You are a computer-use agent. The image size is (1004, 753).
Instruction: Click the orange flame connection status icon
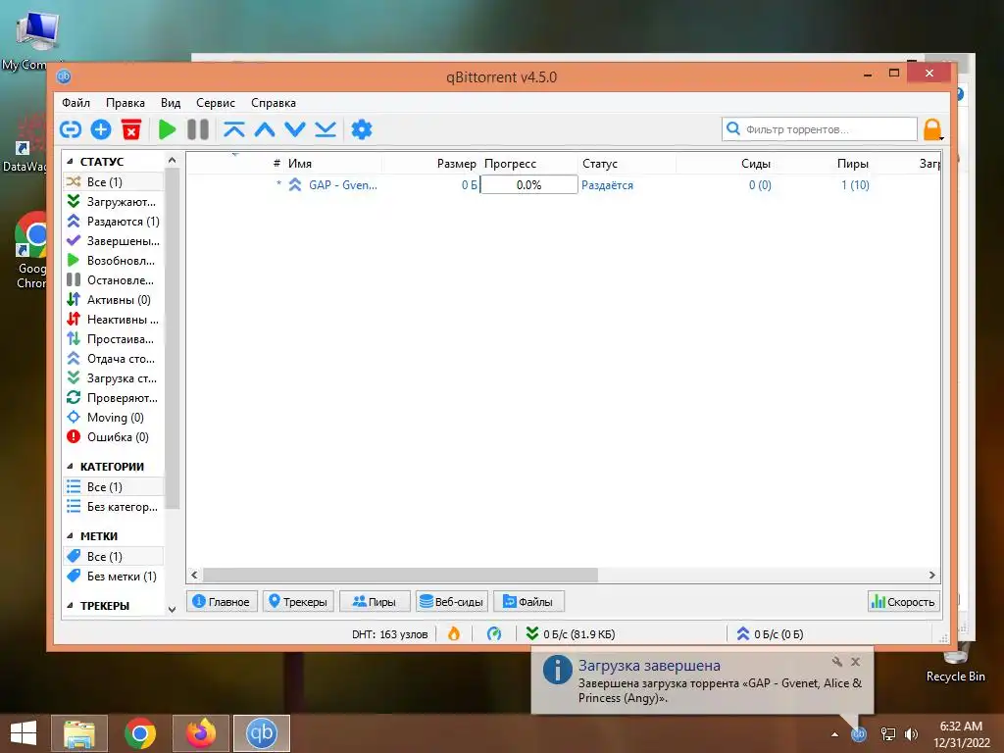pyautogui.click(x=454, y=634)
